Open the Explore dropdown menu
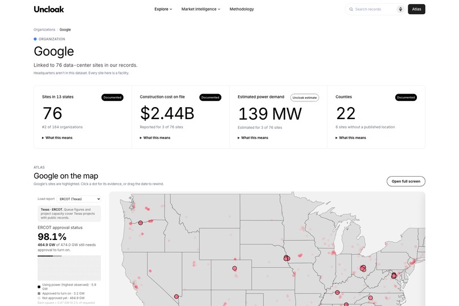 point(163,9)
